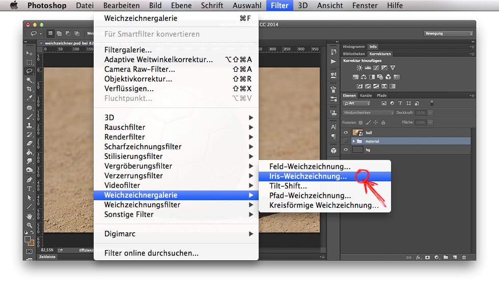This screenshot has height=298, width=499.
Task: Select the Rectangular Marquee tool
Action: click(30, 62)
